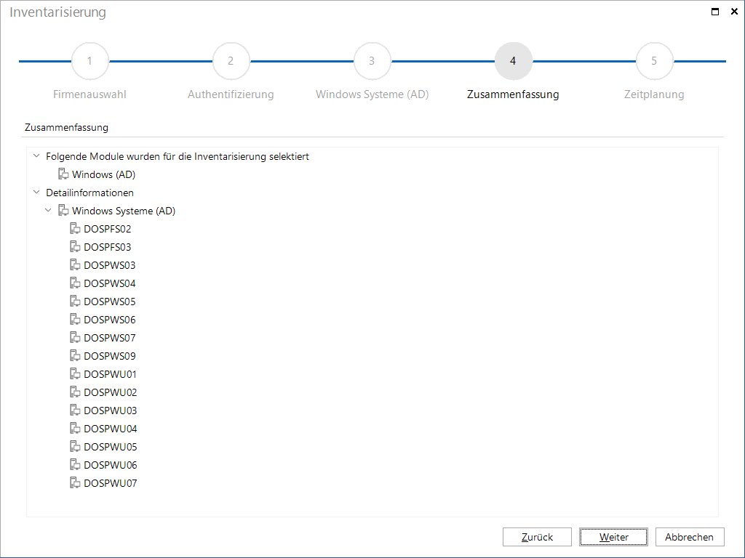Click the computer icon for DOSPWS06
The image size is (745, 558).
click(x=75, y=320)
